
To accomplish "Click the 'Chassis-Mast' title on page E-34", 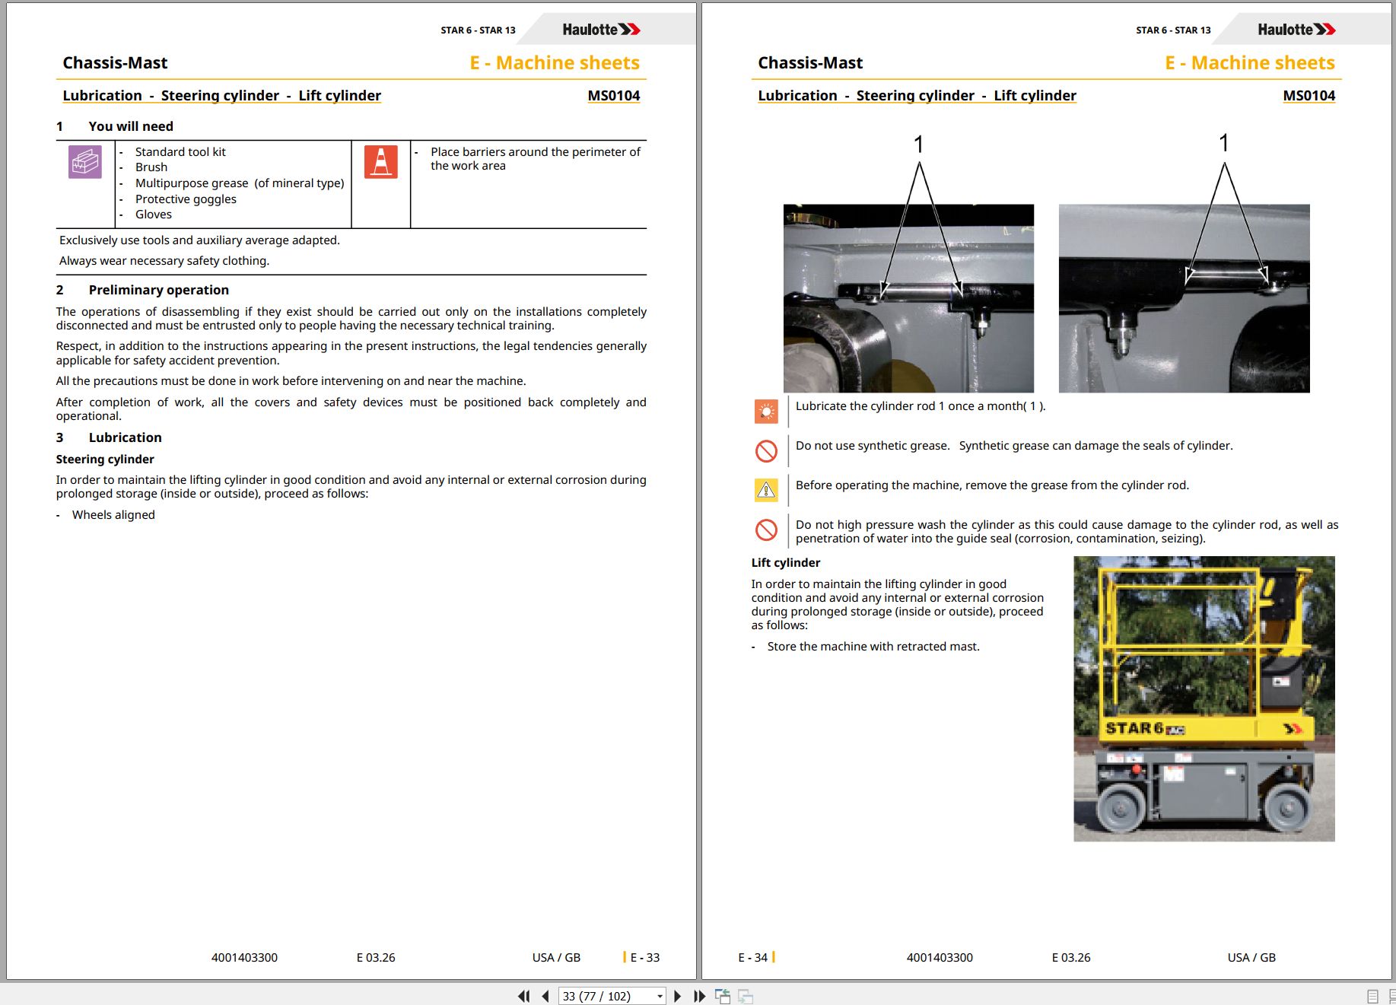I will [x=810, y=63].
